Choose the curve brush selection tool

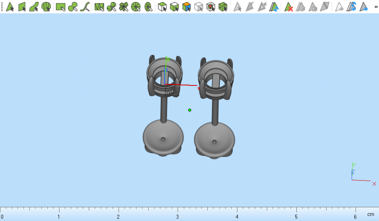pos(85,7)
